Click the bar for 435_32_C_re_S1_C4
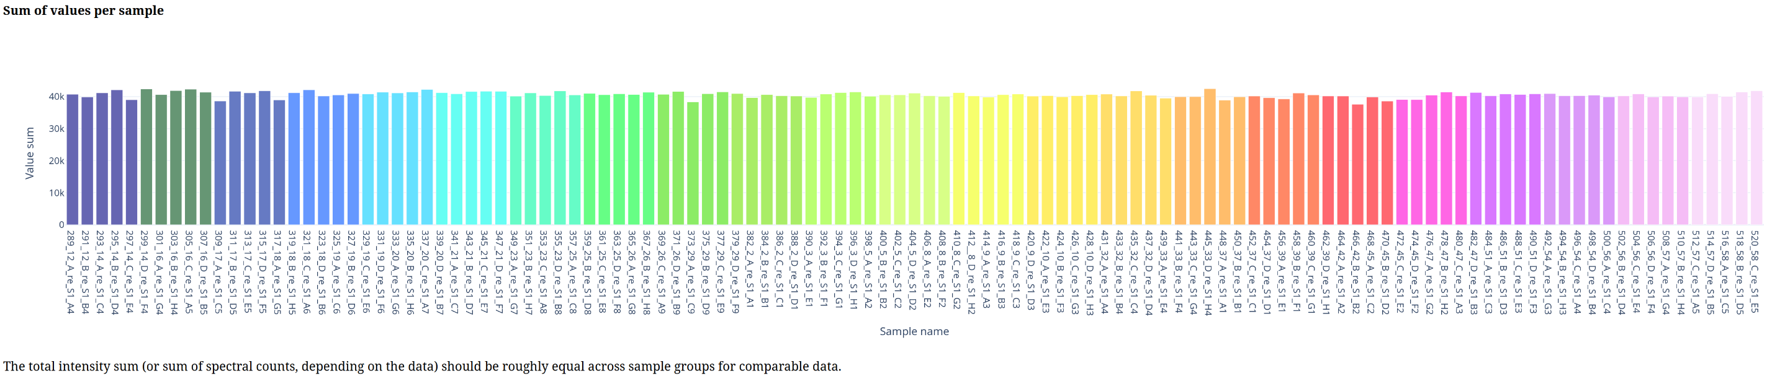 [x=1136, y=157]
